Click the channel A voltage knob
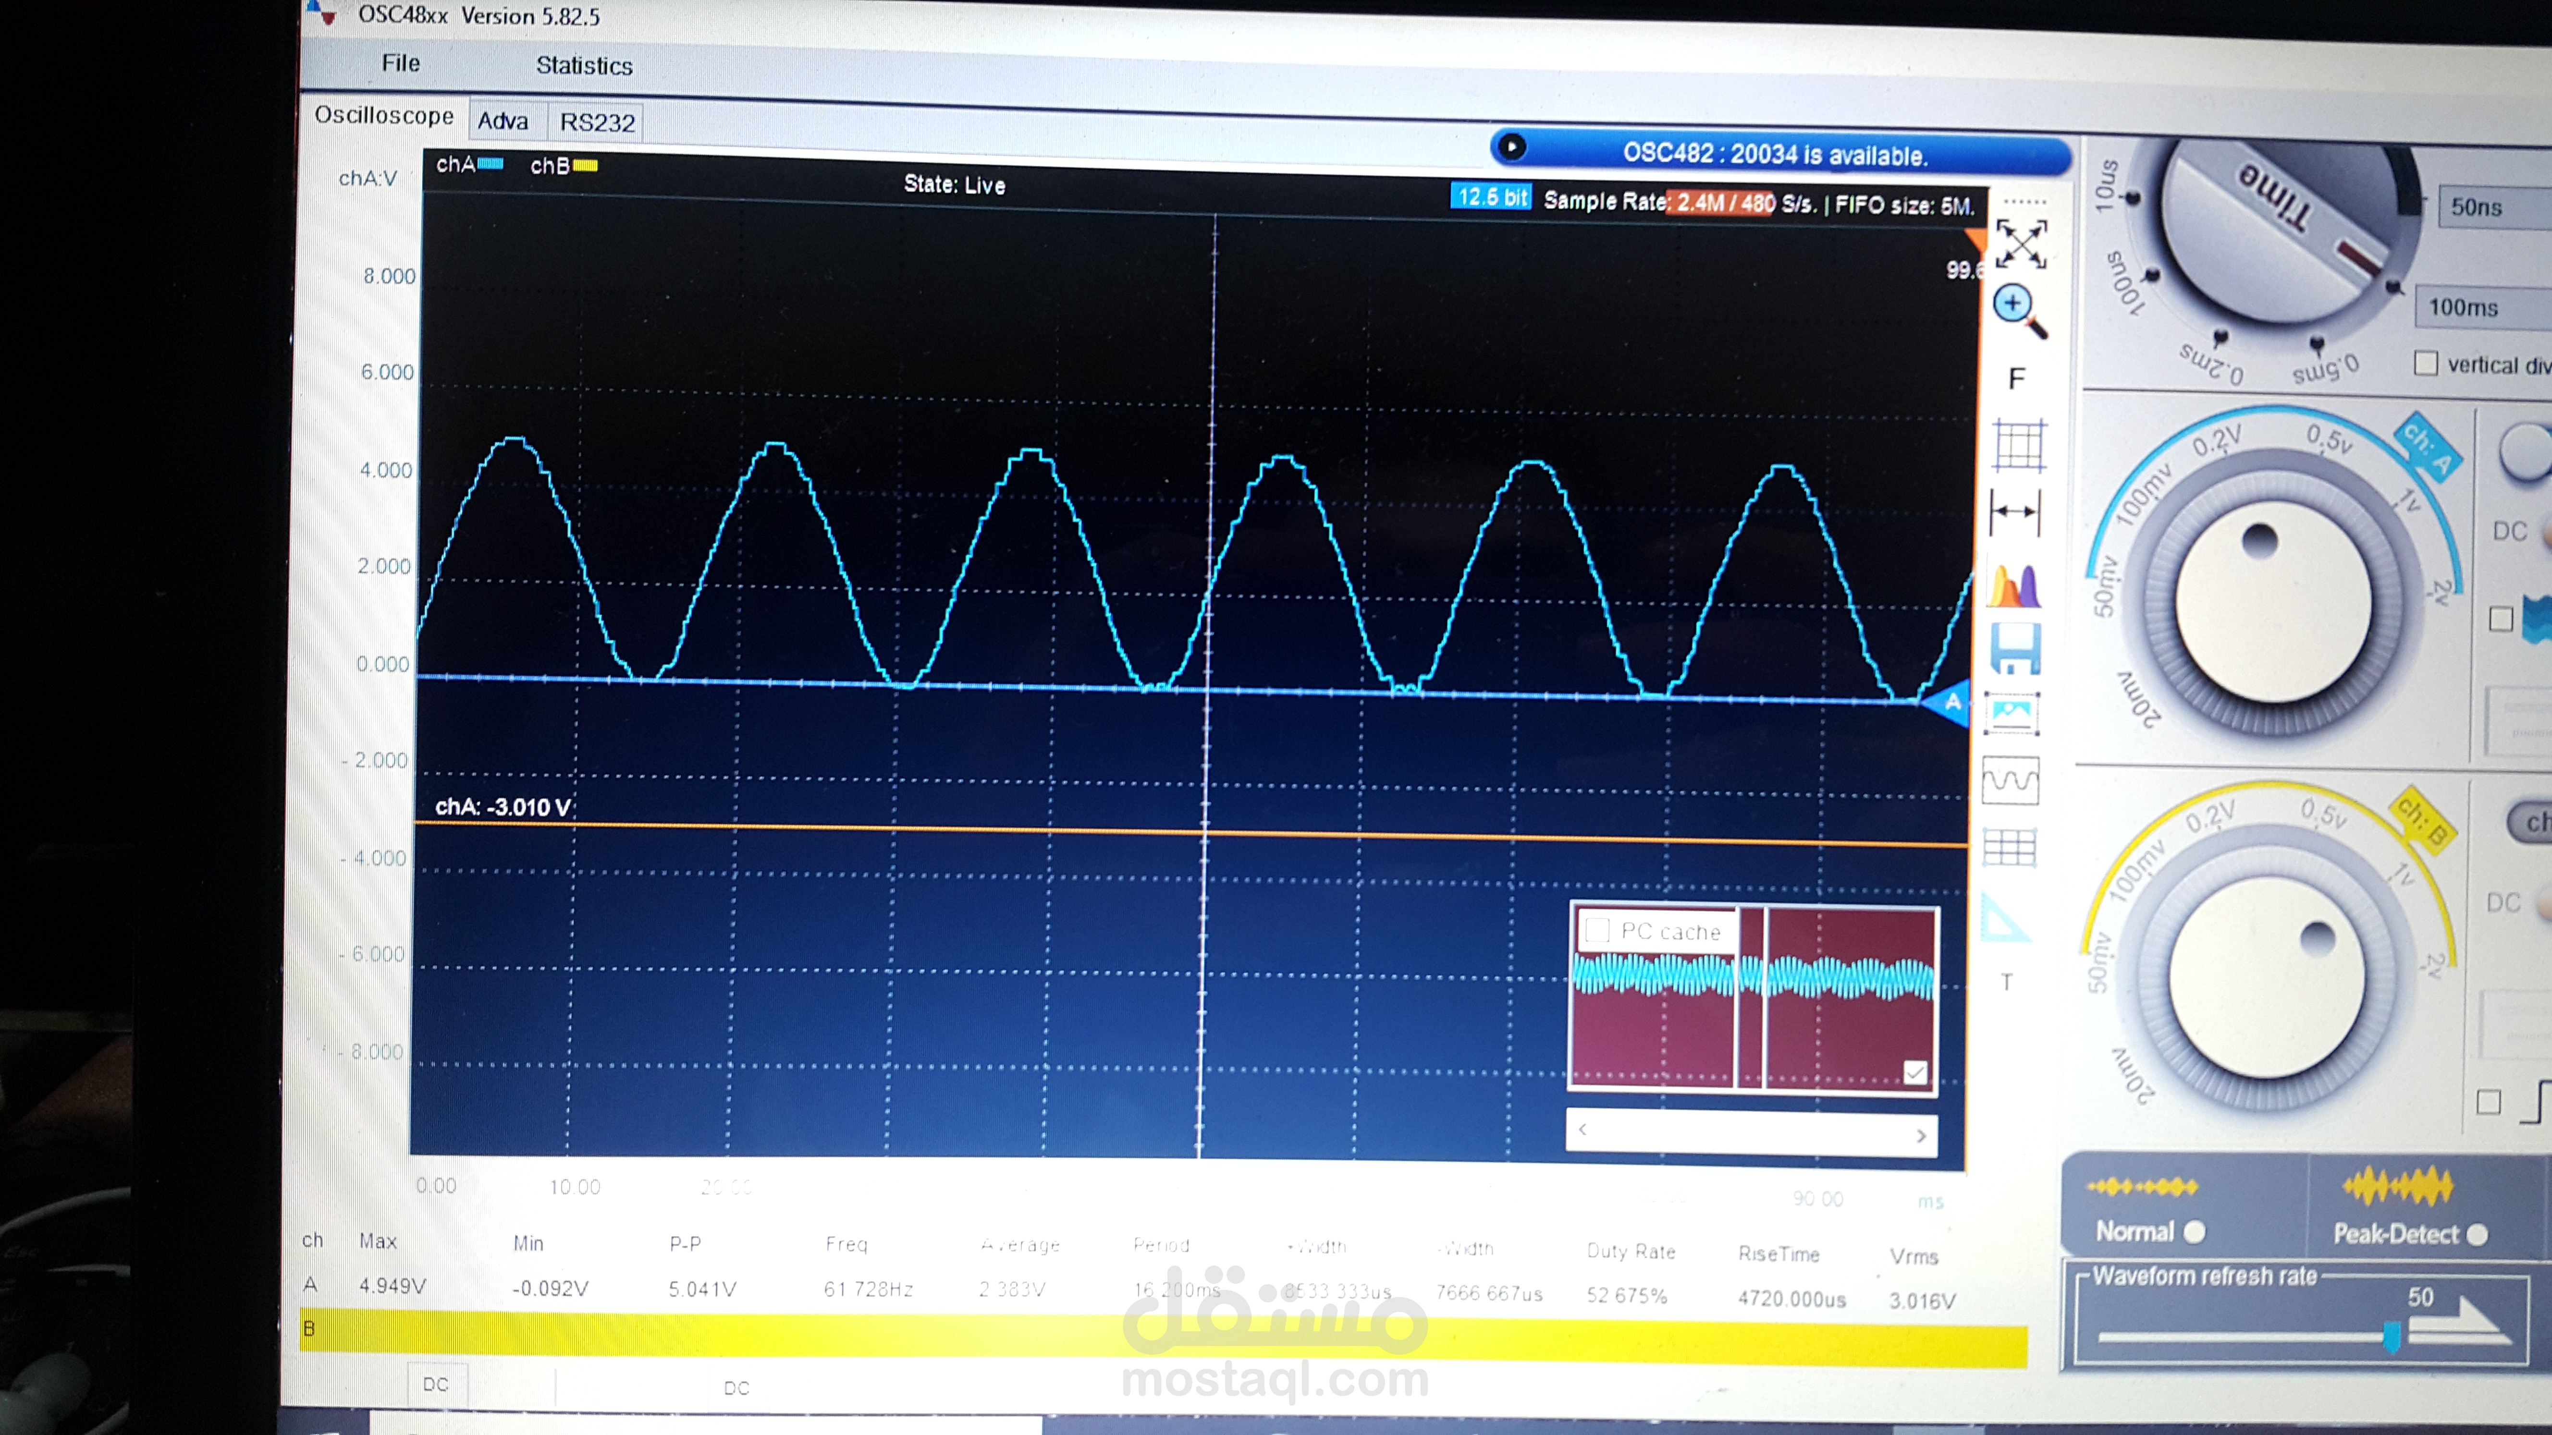The image size is (2552, 1435). (2274, 601)
